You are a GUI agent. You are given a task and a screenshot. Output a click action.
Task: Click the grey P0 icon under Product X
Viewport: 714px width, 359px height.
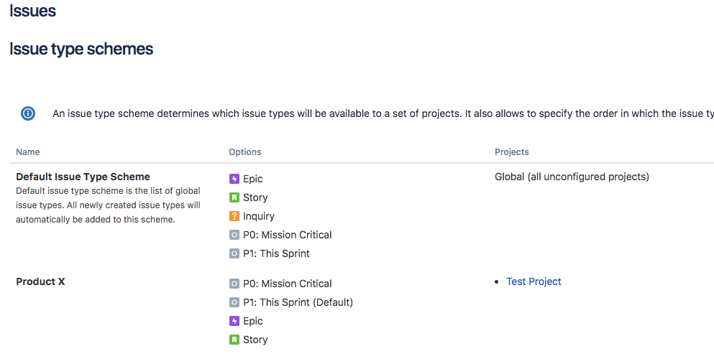234,284
